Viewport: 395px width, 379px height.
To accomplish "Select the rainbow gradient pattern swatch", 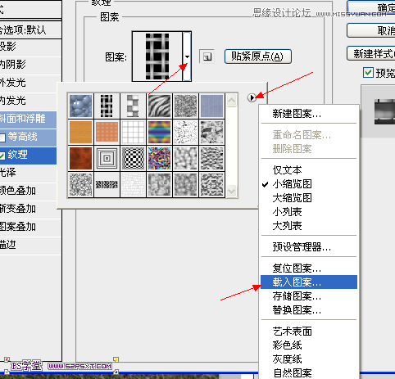I will pos(159,133).
